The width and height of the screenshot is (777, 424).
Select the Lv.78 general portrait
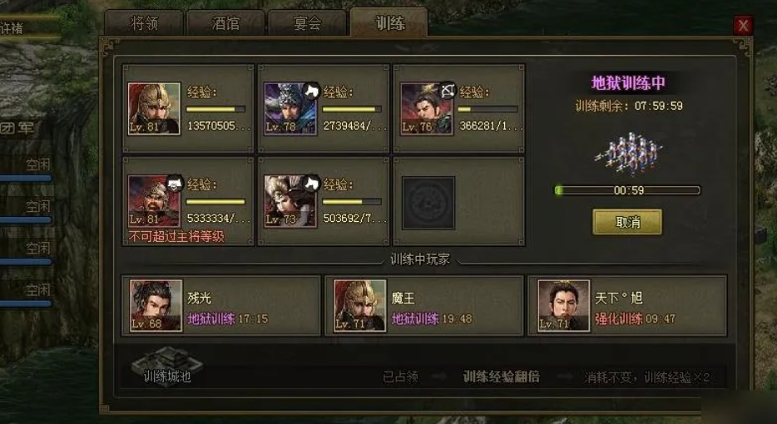(290, 108)
